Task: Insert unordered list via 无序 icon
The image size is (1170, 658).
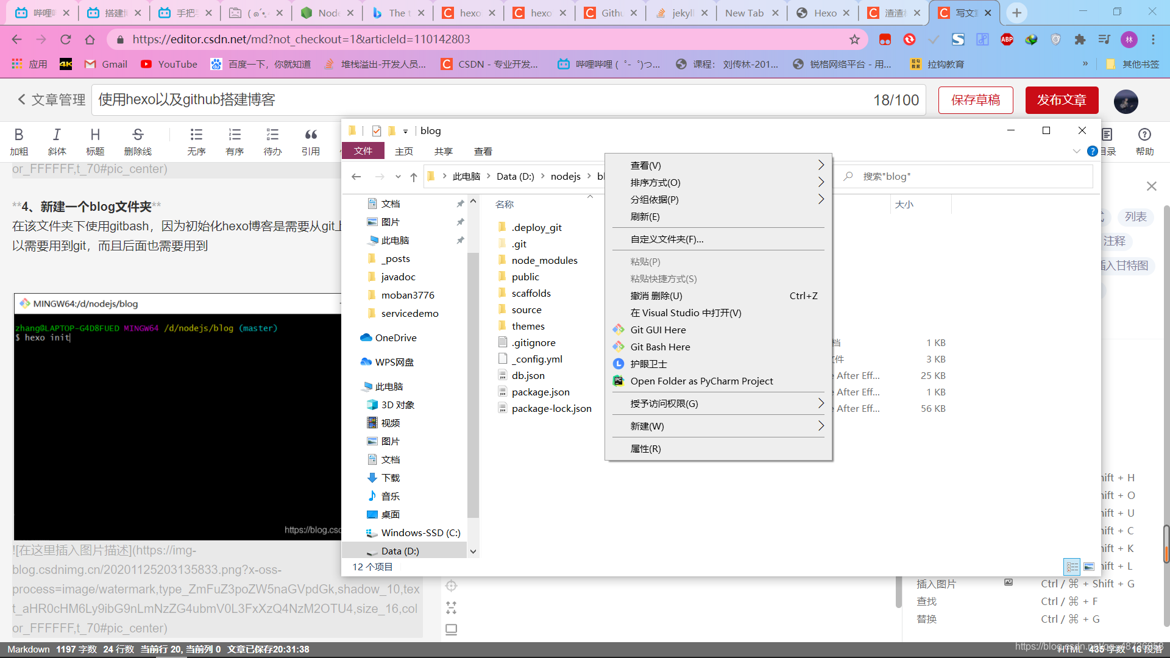Action: coord(196,141)
